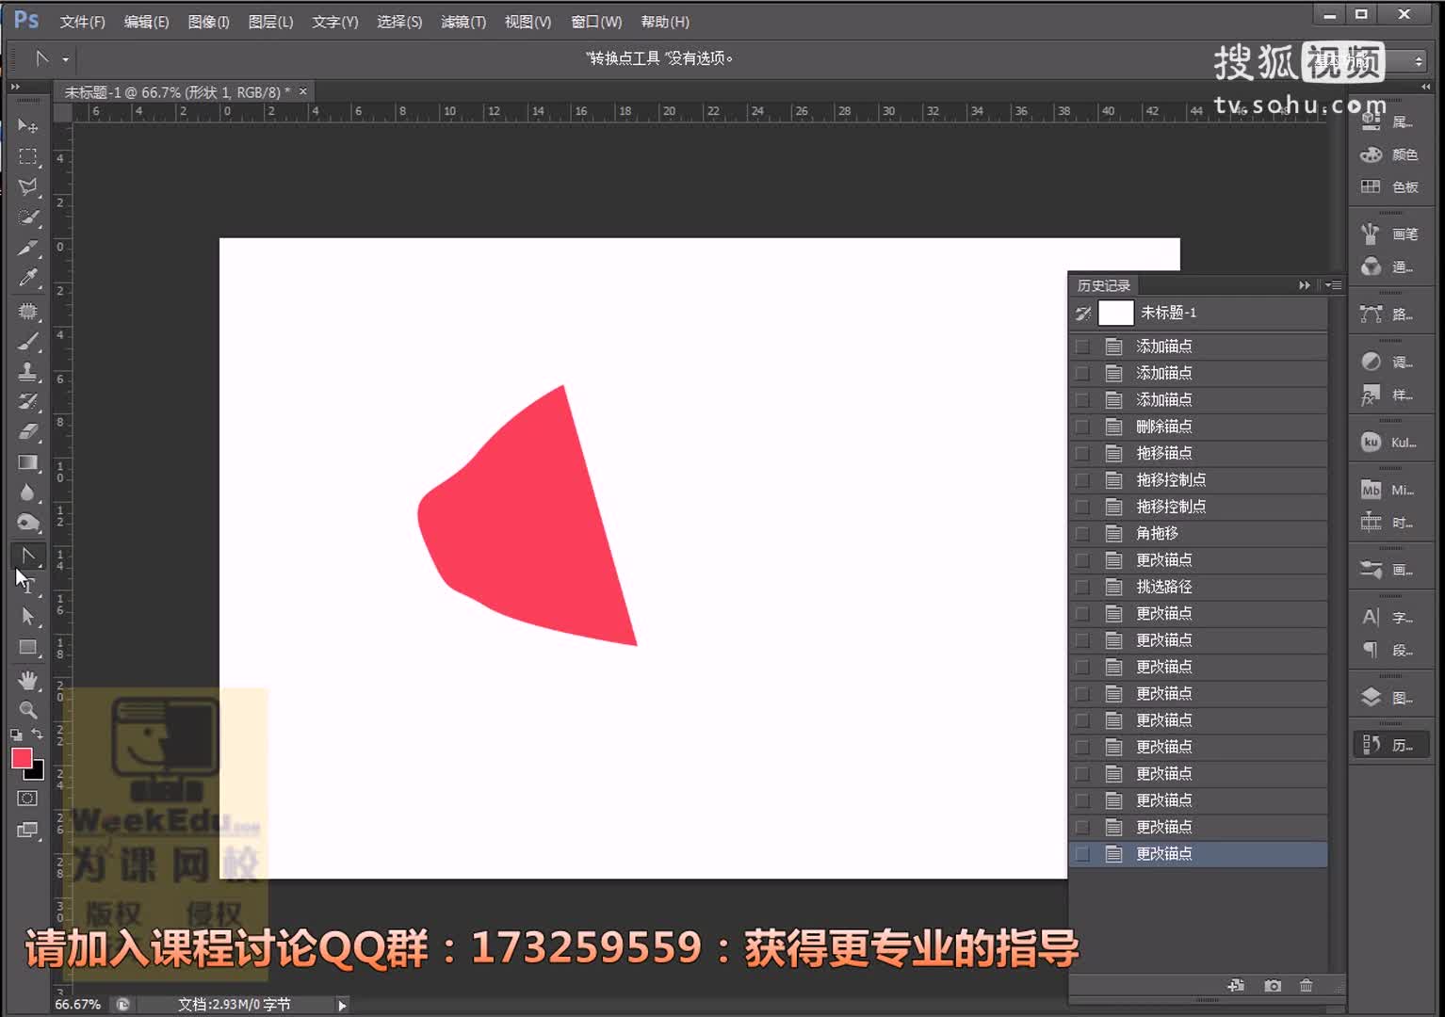Open the Mini Bridge panel icon
The height and width of the screenshot is (1017, 1445).
[1371, 491]
